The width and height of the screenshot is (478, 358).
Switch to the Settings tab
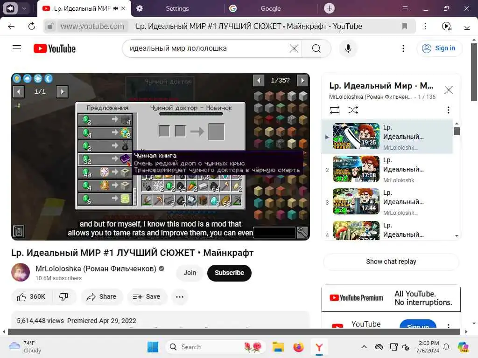(177, 8)
